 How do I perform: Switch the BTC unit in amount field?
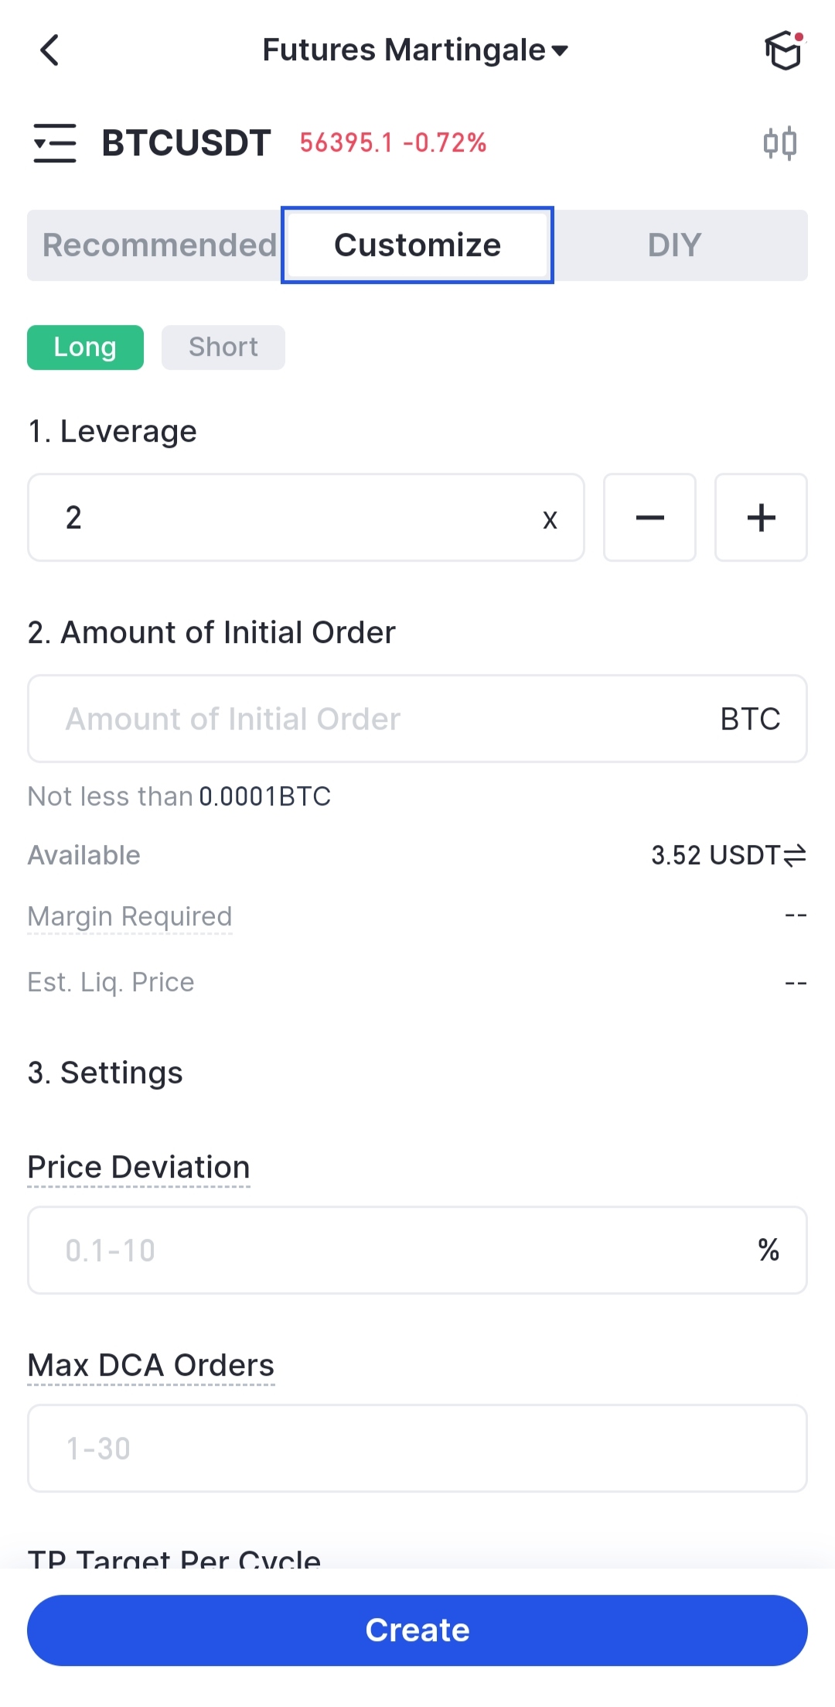750,719
